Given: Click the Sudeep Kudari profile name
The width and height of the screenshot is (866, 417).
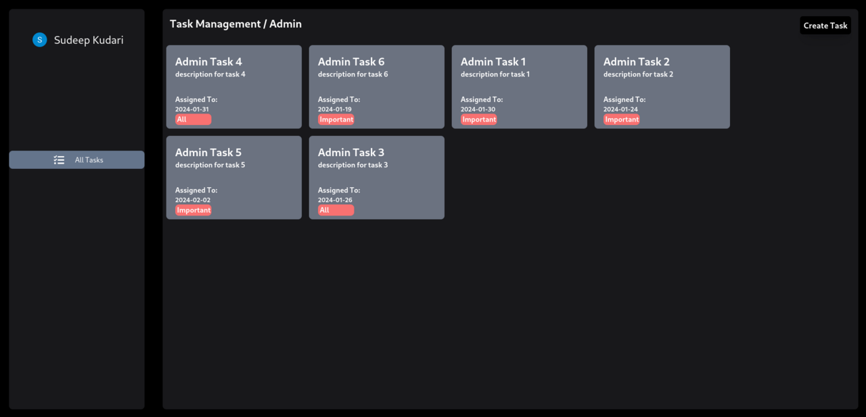Looking at the screenshot, I should pos(88,40).
